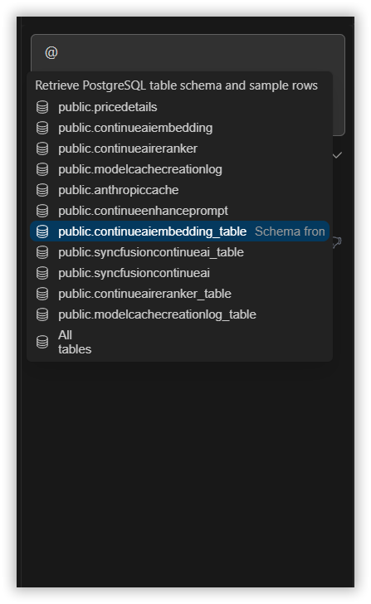
Task: Click database icon beside All tables
Action: 42,342
